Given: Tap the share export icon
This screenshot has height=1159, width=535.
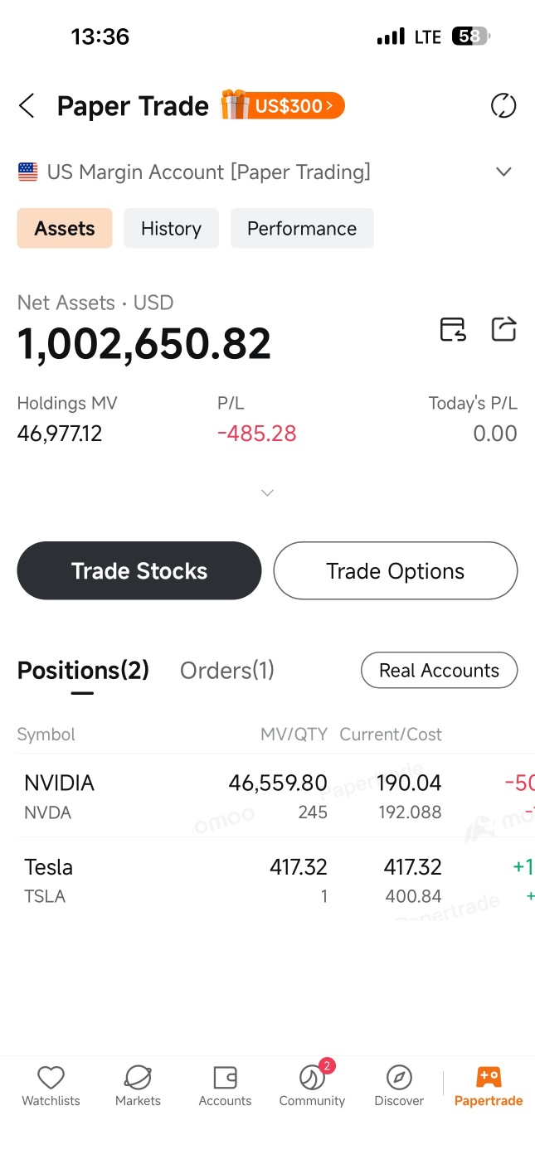Looking at the screenshot, I should [x=504, y=329].
